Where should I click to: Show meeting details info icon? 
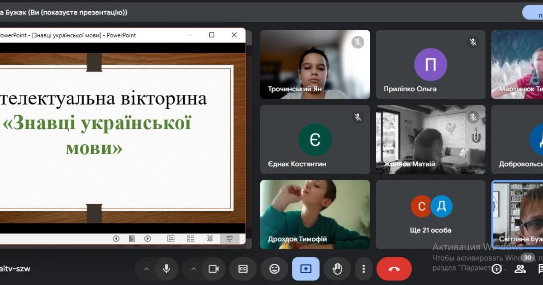497,269
